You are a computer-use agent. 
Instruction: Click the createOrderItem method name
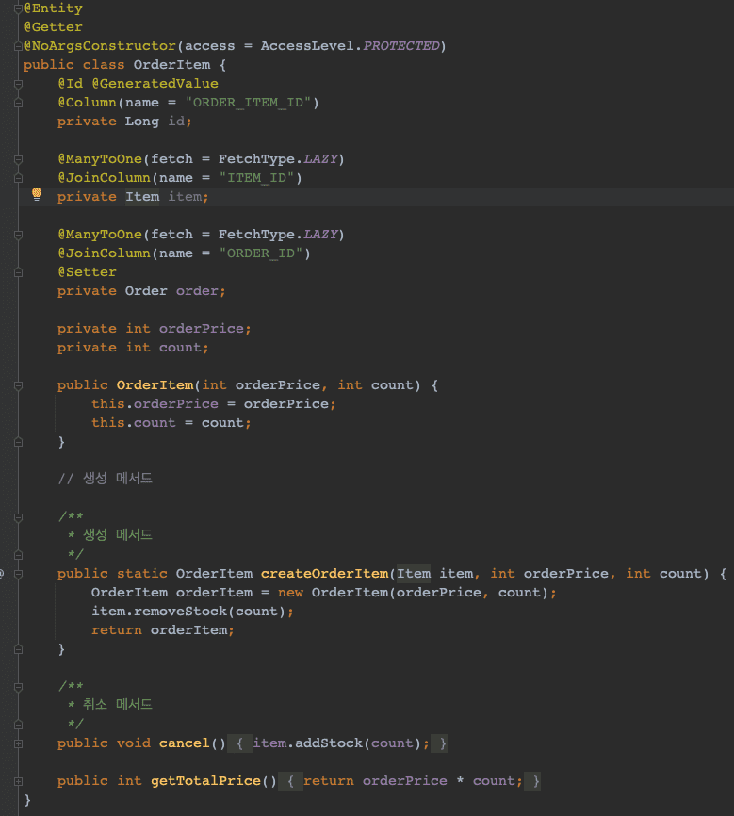(324, 574)
